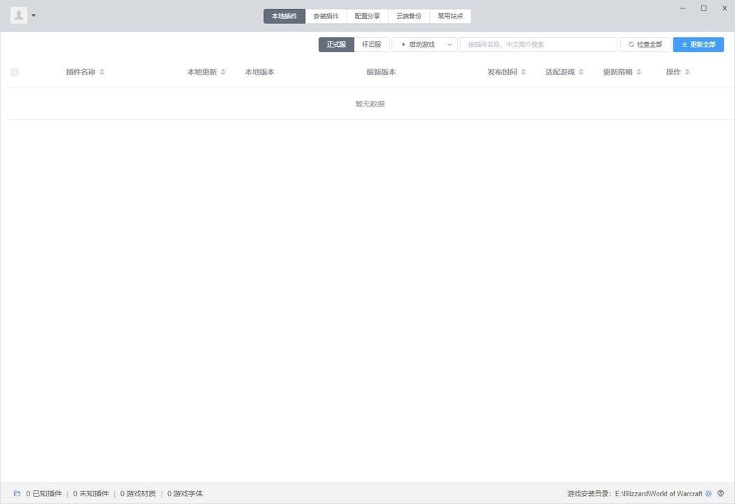The image size is (735, 504).
Task: Click the globe icon at bottom right
Action: pos(722,493)
